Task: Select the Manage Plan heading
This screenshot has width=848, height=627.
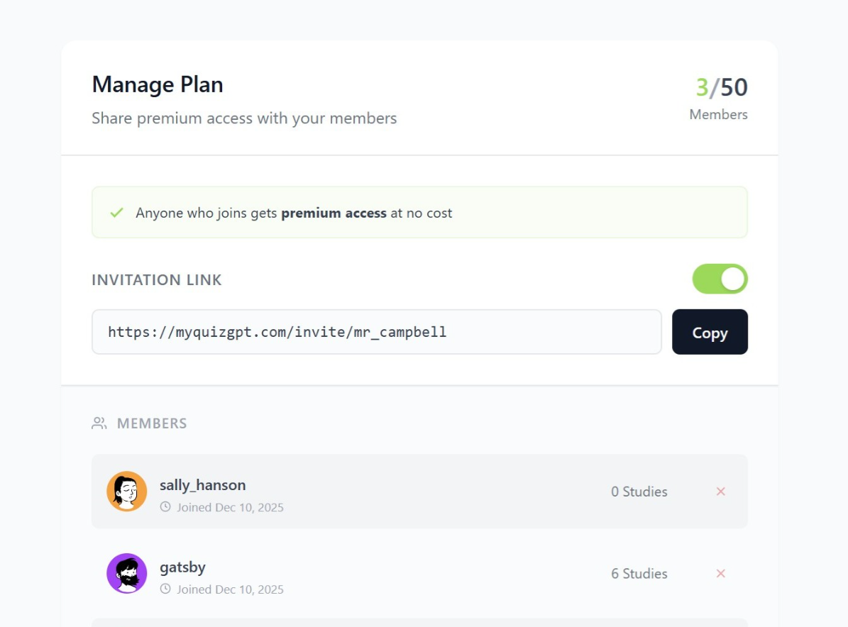Action: point(157,84)
